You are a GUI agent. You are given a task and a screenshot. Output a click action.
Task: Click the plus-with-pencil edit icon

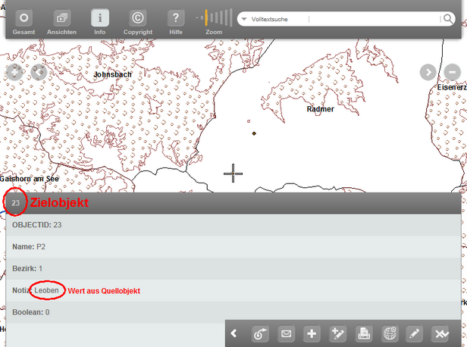pos(337,333)
